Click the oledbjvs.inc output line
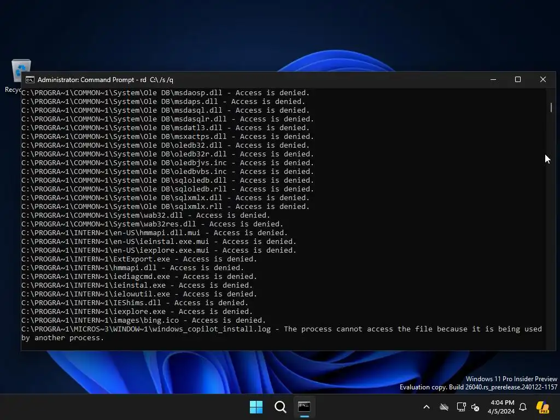 (167, 163)
